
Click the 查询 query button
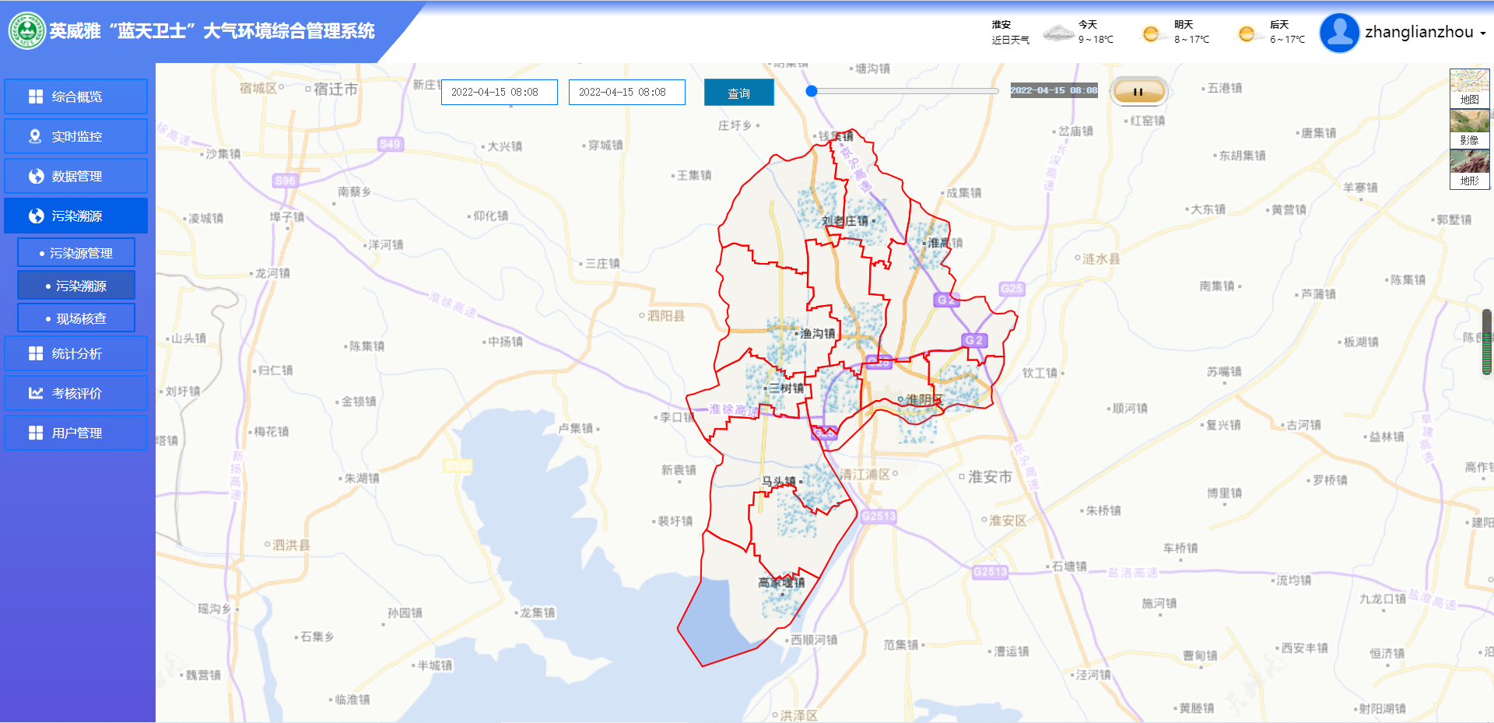click(738, 93)
